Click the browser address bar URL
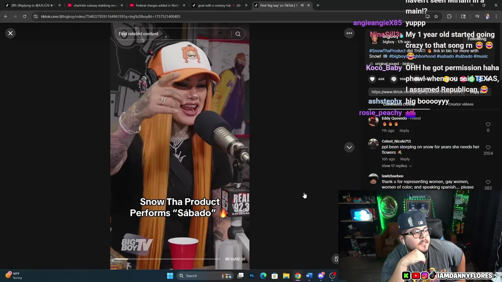Screen dimensions: 502x282 (111, 16)
